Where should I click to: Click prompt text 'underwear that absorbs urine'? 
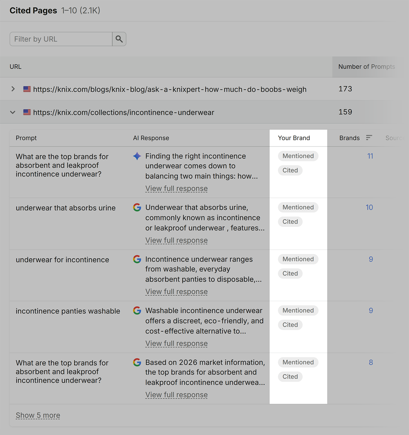tap(66, 208)
